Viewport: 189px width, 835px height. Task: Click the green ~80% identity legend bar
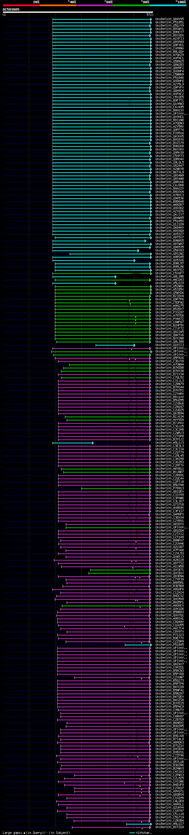click(x=131, y=6)
